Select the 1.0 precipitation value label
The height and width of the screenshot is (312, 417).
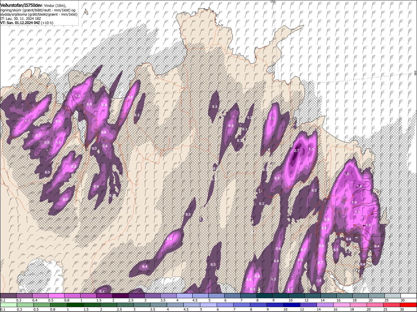pos(58,143)
